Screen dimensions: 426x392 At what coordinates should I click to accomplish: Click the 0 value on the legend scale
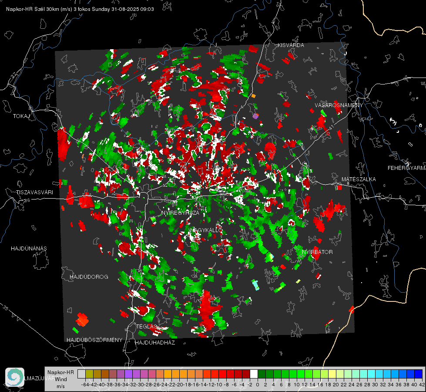(x=258, y=385)
